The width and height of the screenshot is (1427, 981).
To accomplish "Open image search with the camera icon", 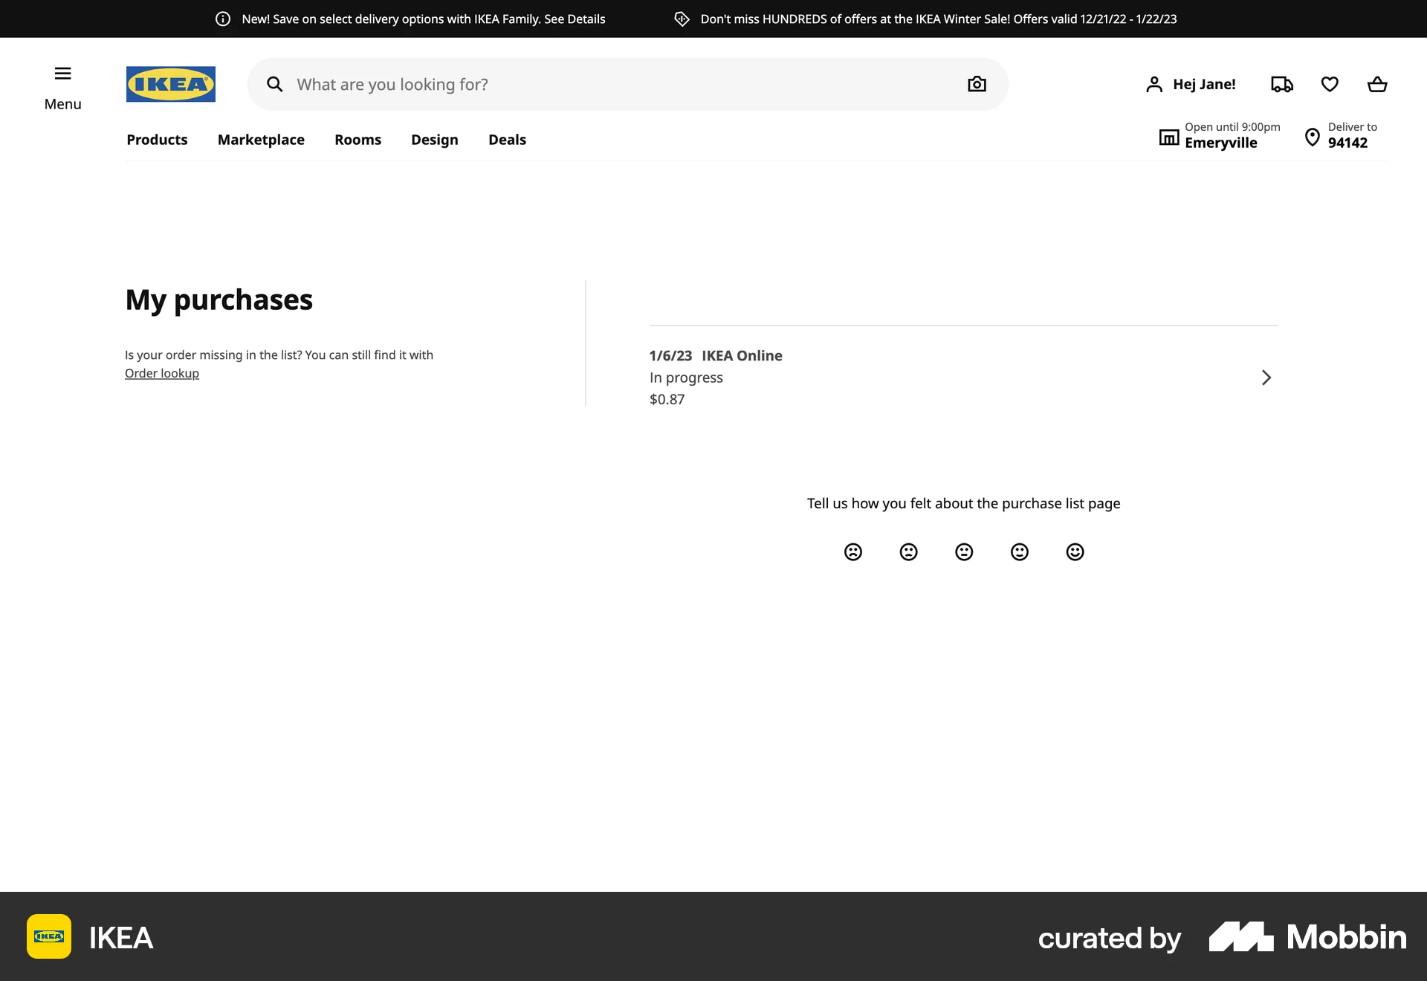I will [x=976, y=84].
